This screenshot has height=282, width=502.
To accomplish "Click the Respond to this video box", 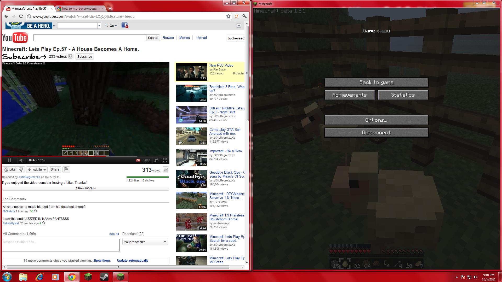I will tap(61, 245).
